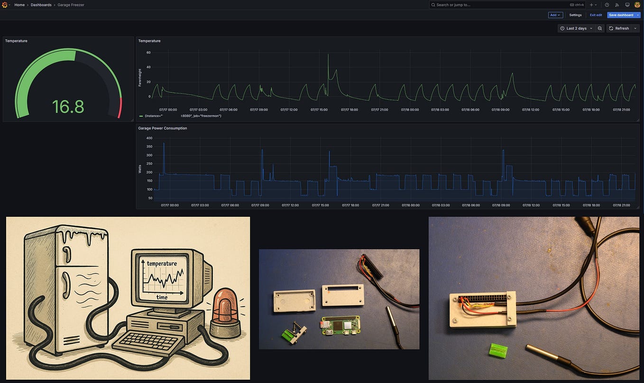
Task: Open the plus icon to create new content
Action: [591, 5]
